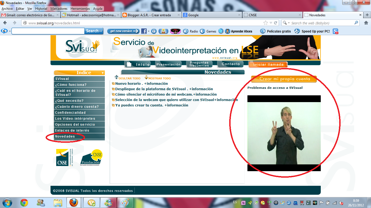Open the Windows Start menu

pyautogui.click(x=7, y=202)
